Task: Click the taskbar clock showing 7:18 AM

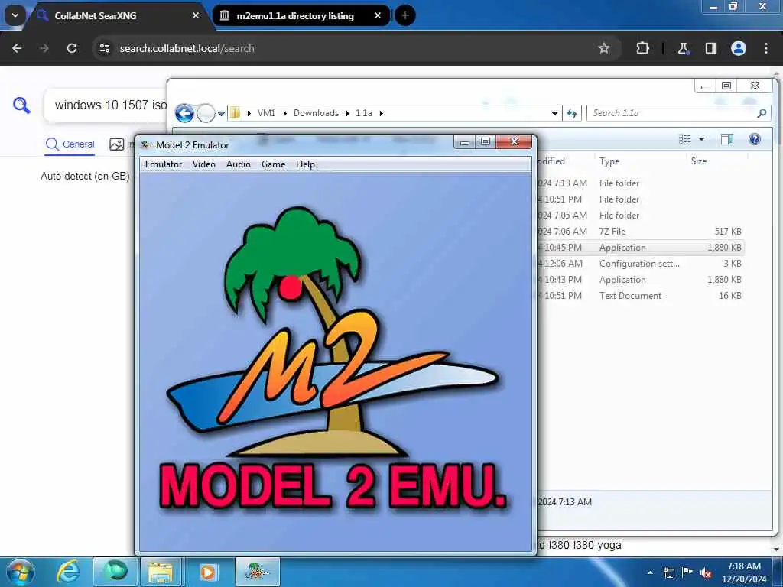Action: tap(744, 572)
